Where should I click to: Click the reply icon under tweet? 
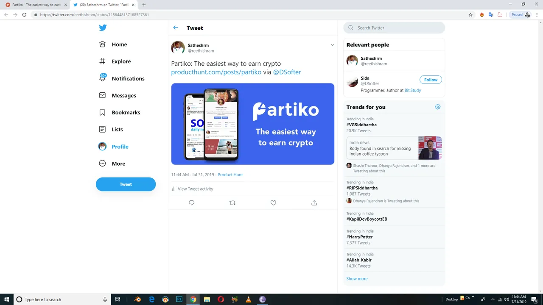191,203
